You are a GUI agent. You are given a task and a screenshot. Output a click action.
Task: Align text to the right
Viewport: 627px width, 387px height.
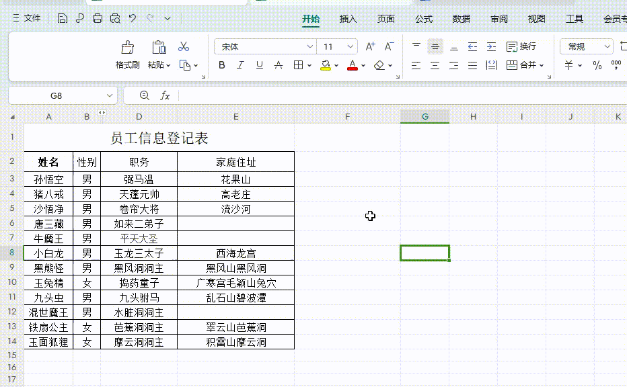point(454,65)
